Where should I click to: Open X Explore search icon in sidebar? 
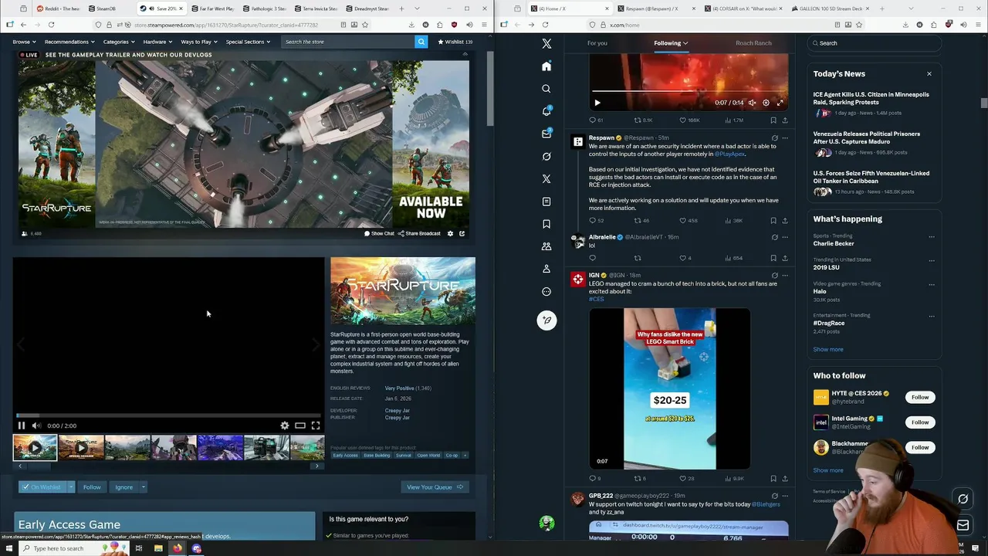(x=546, y=89)
